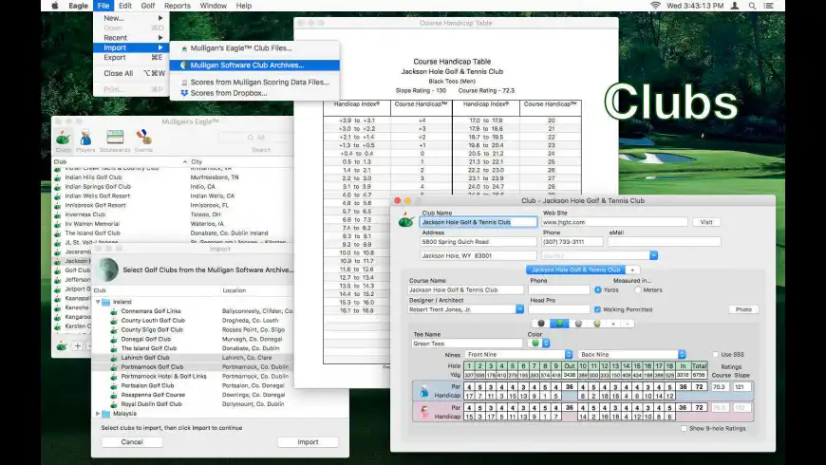This screenshot has height=465, width=826.
Task: Click the globe icon in Import window
Action: click(x=108, y=270)
